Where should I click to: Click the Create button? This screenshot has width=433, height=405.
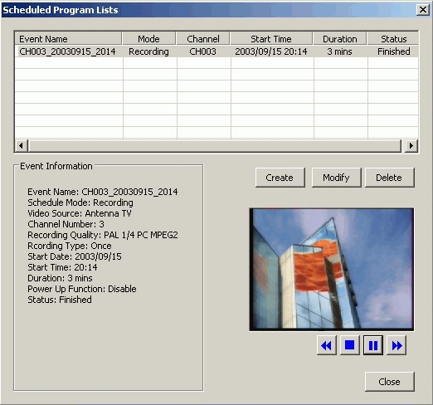280,178
